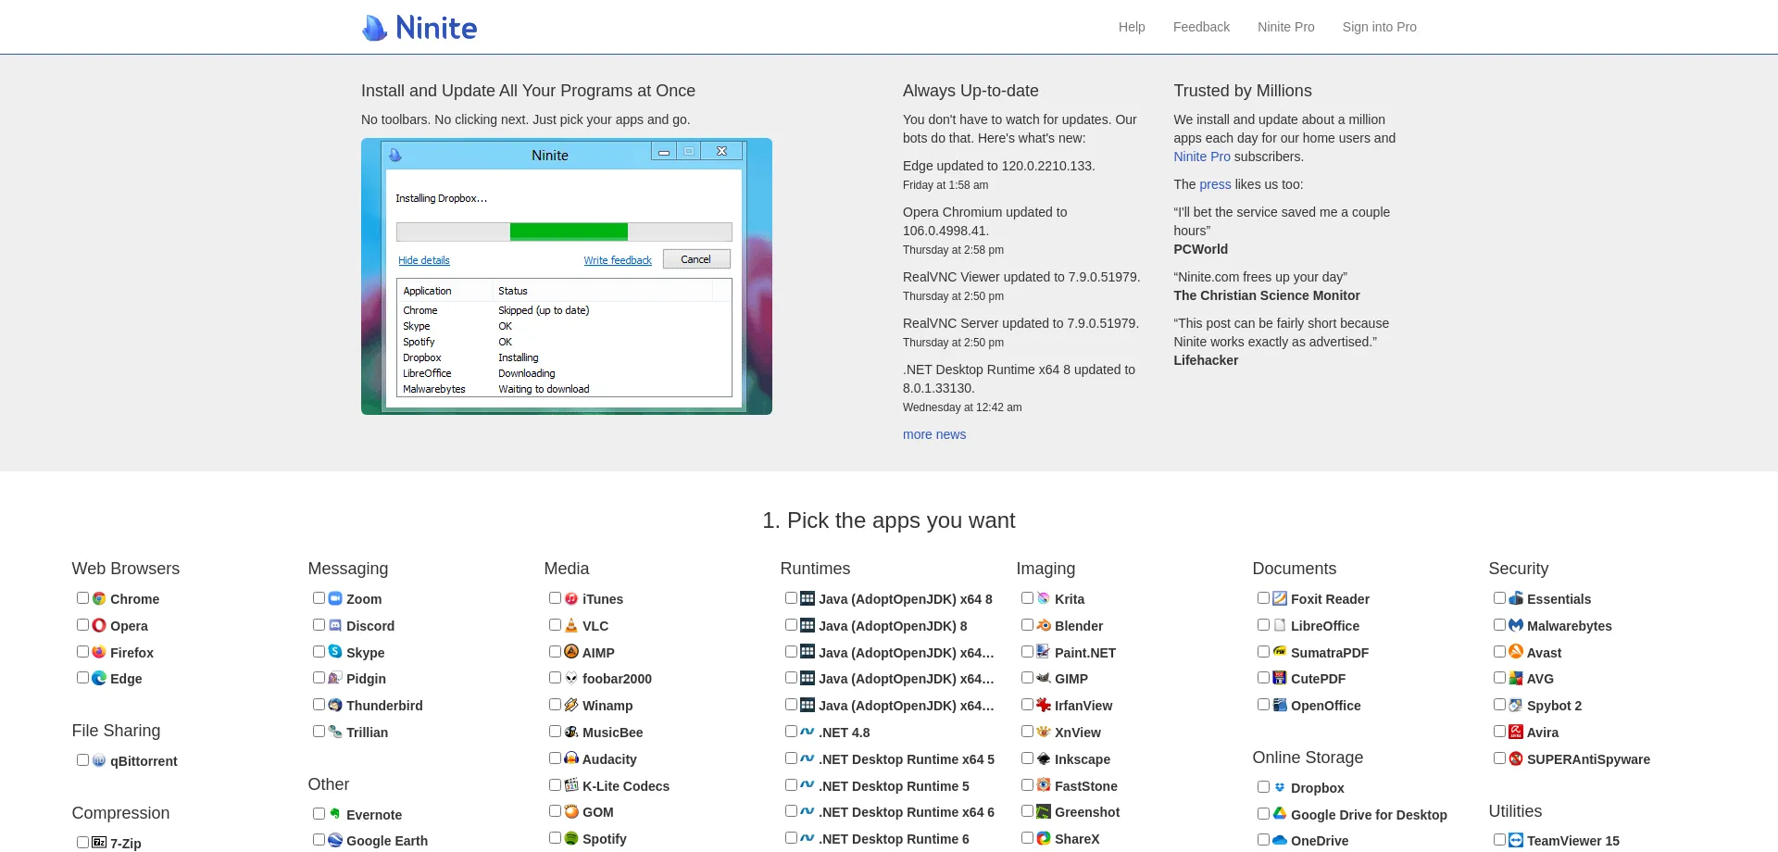The width and height of the screenshot is (1778, 852).
Task: Click the Google Drive for Desktop icon
Action: [1280, 815]
